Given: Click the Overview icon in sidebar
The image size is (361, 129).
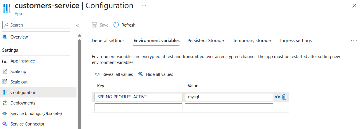Looking at the screenshot, I should tap(5, 37).
